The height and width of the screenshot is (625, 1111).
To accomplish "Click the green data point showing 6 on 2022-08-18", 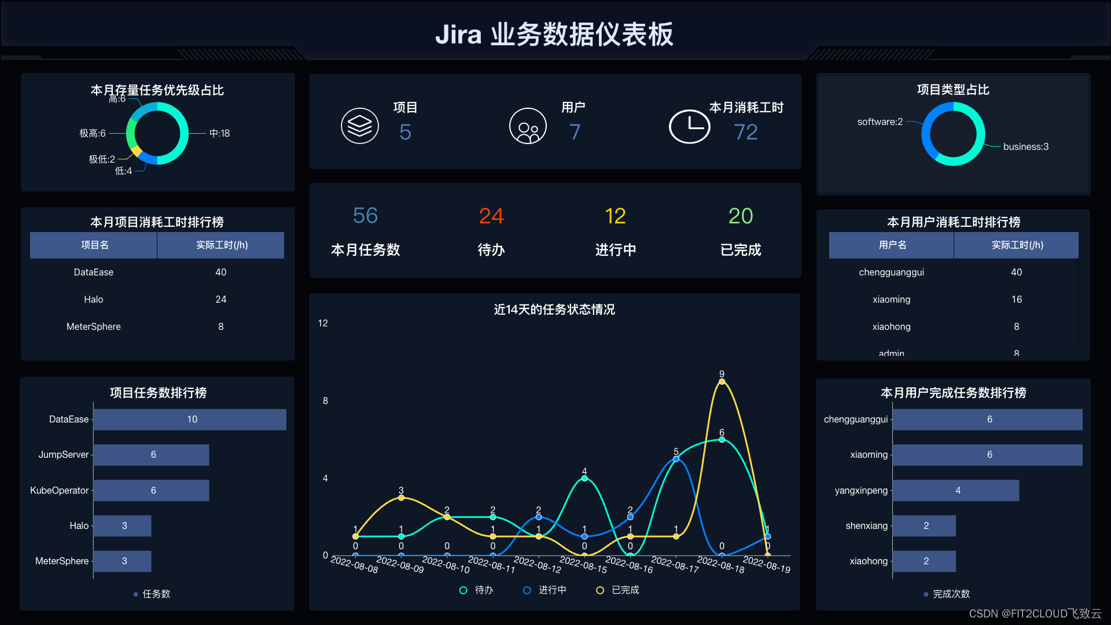I will click(721, 439).
